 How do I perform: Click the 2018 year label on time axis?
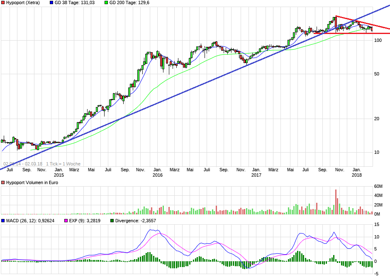357,175
